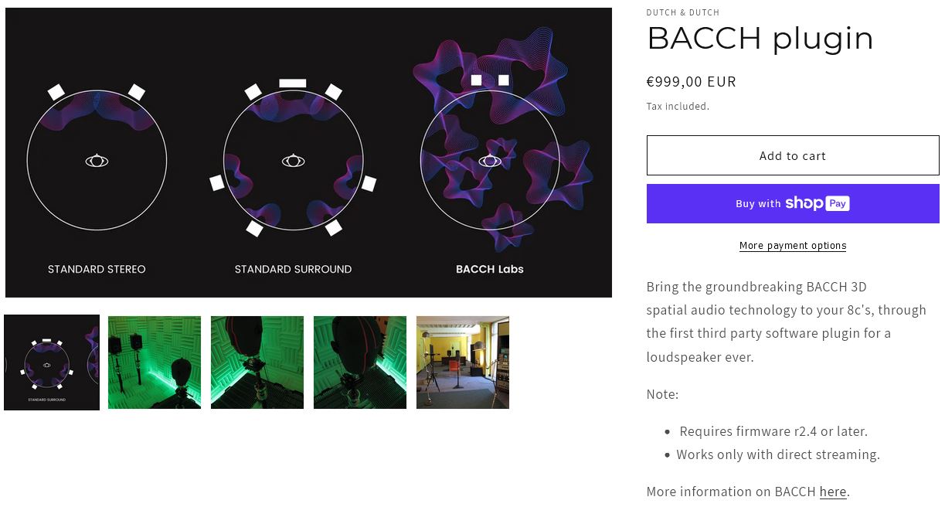Click the BACCH Labs caption
This screenshot has width=945, height=524.
point(490,269)
